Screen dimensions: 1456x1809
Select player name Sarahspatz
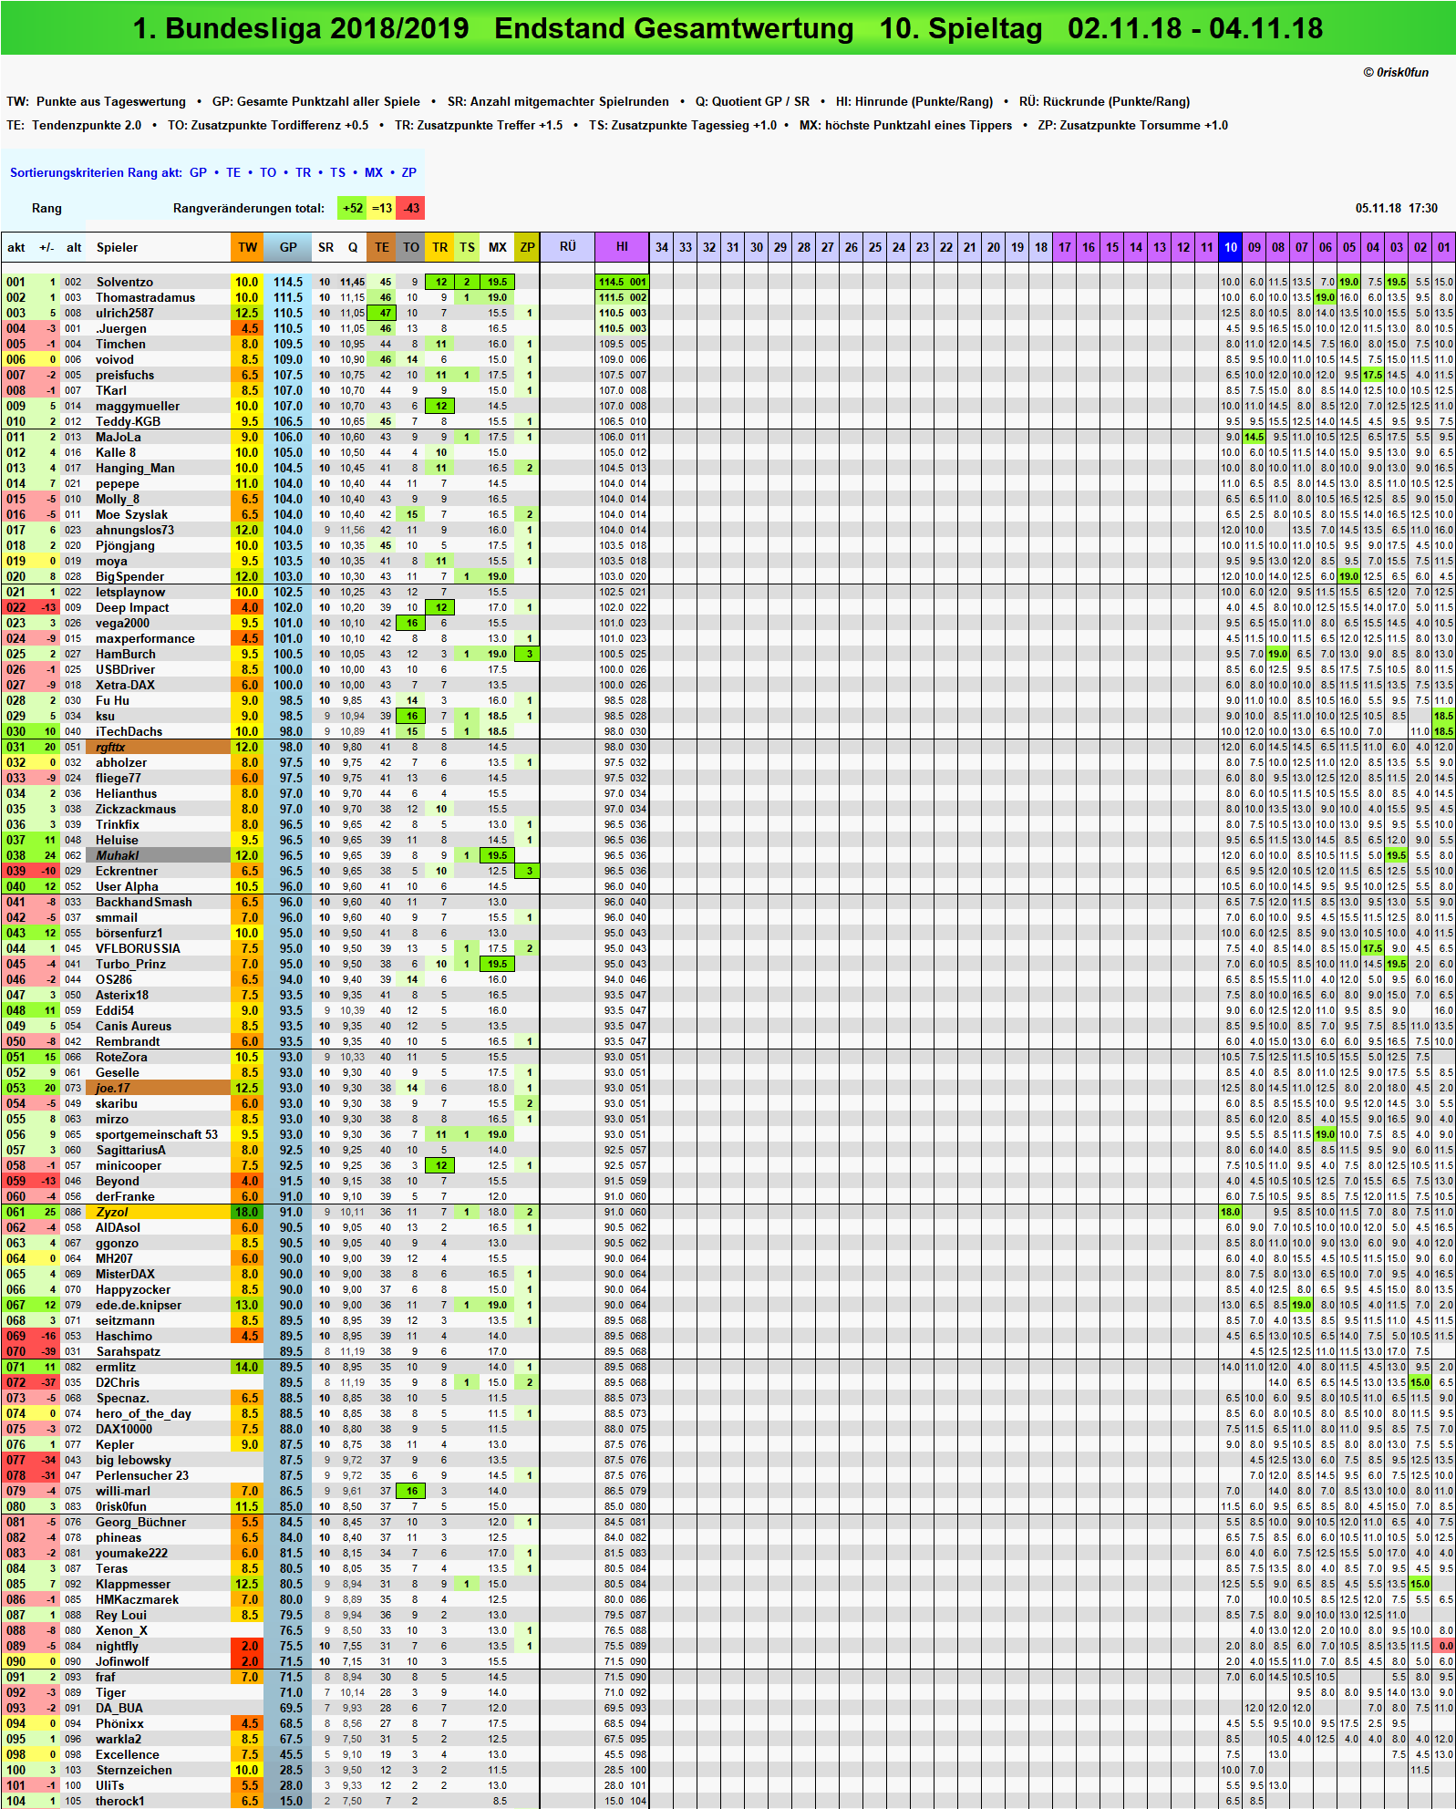(128, 1352)
